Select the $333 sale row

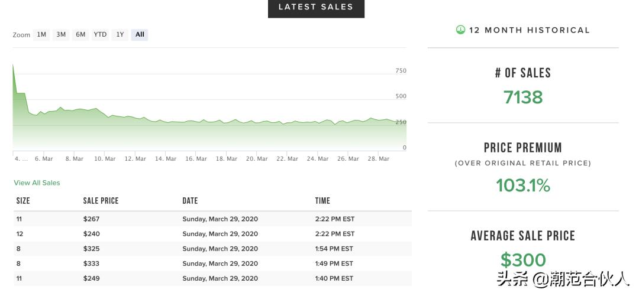212,264
